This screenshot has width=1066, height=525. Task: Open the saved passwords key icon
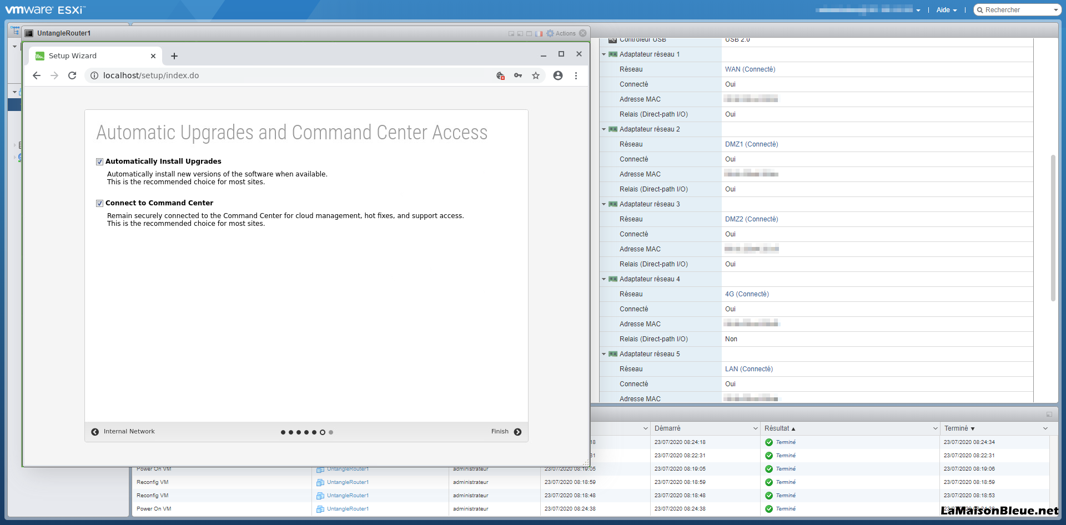click(518, 75)
